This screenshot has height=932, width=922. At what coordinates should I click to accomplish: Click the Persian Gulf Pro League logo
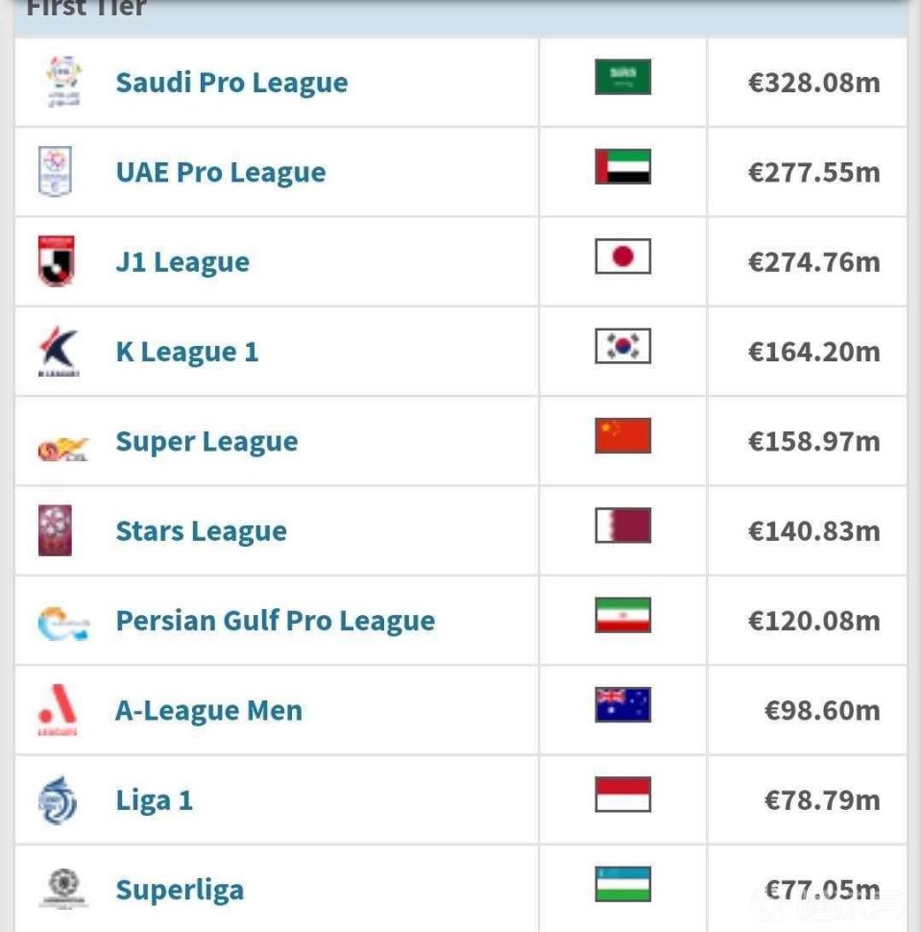[63, 623]
